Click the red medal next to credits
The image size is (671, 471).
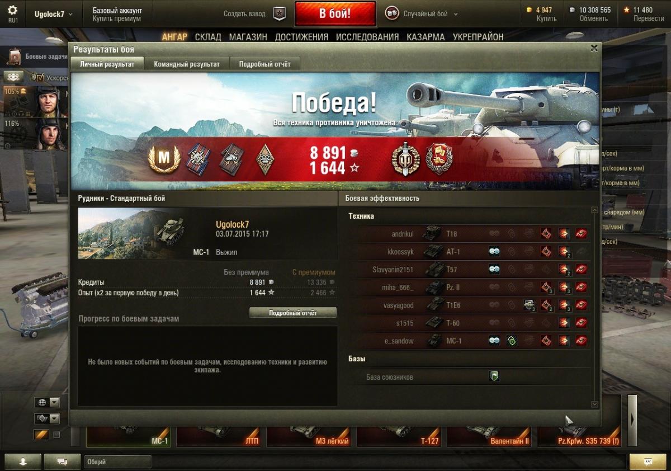tap(439, 159)
